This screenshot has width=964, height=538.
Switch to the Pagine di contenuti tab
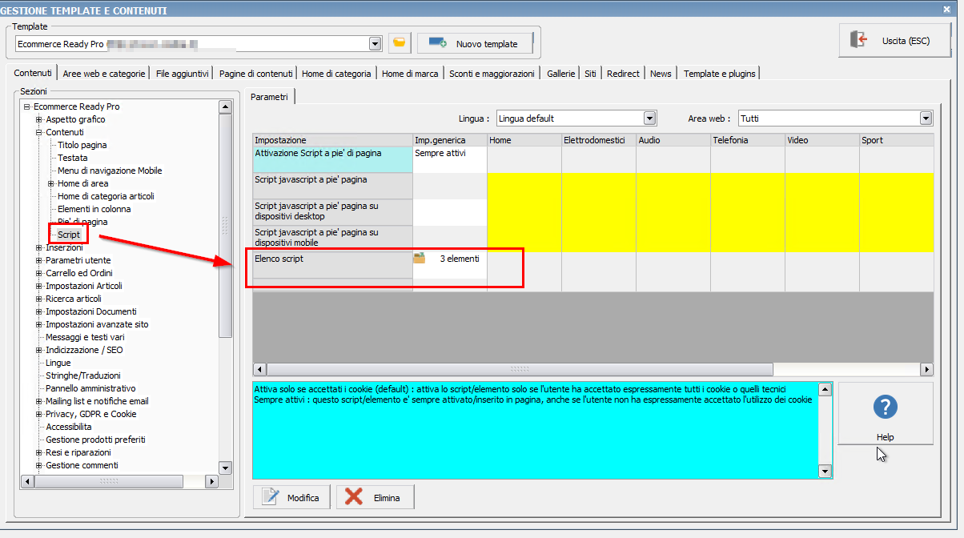(255, 73)
